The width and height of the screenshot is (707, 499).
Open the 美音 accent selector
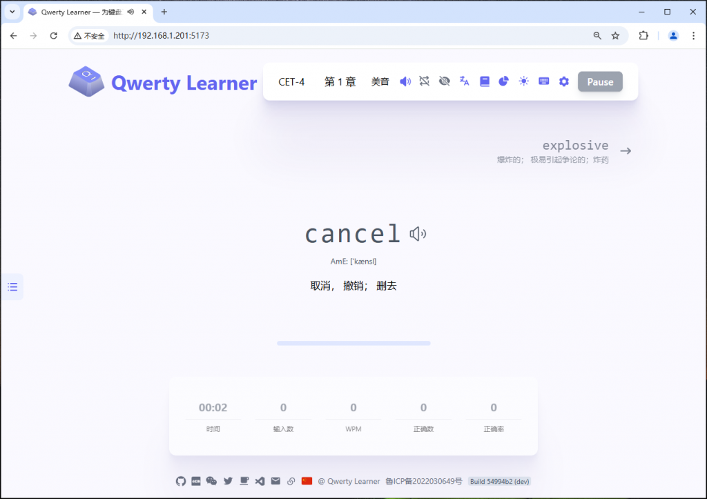point(380,81)
